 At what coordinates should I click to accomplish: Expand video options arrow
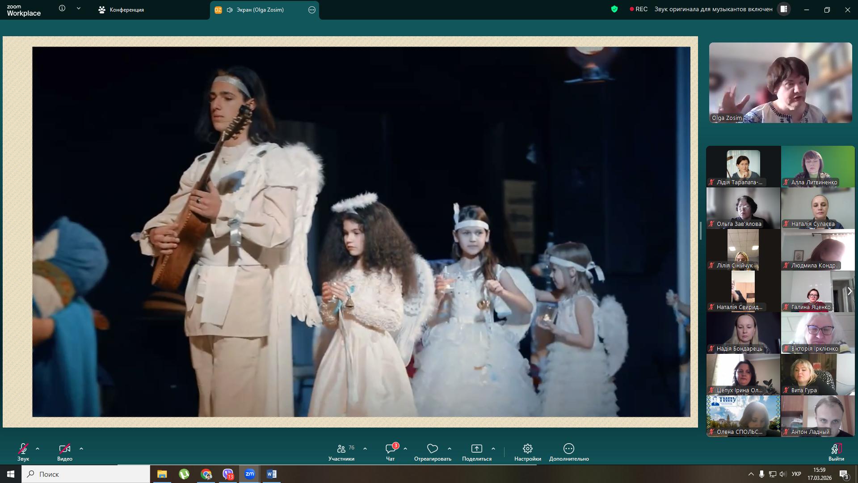coord(81,448)
